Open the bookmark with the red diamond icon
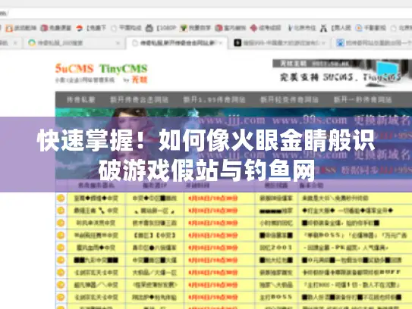412x309 pixels. [x=266, y=28]
